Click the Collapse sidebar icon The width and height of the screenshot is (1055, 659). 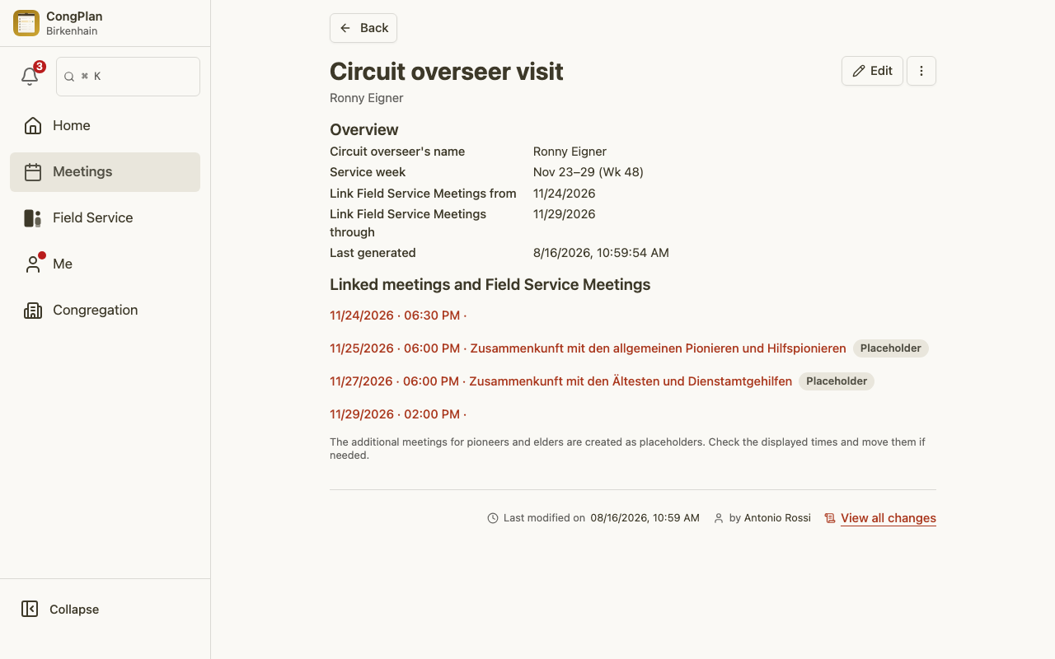coord(30,609)
